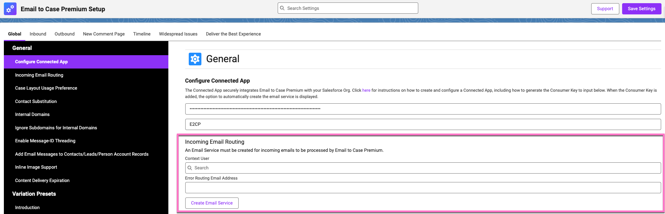Viewport: 665px width, 214px height.
Task: Select the New Comment Page tab
Action: [104, 34]
